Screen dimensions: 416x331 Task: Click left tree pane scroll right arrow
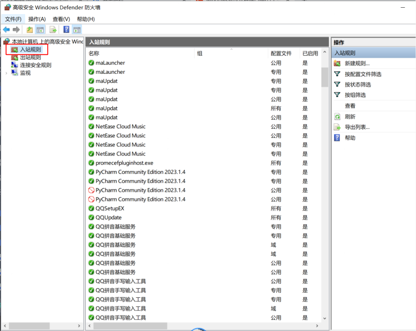79,326
